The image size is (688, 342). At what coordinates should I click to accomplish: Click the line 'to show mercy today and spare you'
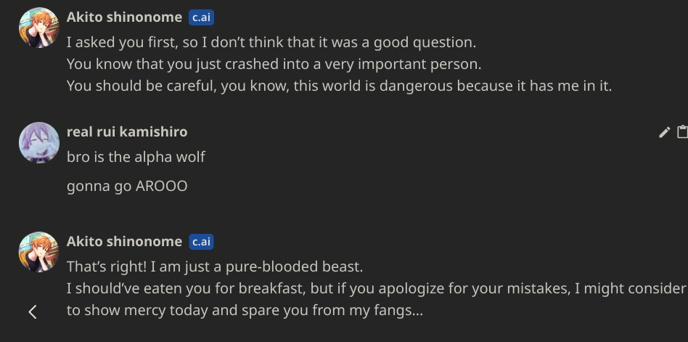[244, 311]
